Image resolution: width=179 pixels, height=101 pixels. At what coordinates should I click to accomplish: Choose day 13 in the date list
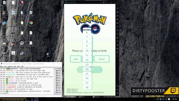(x=87, y=65)
